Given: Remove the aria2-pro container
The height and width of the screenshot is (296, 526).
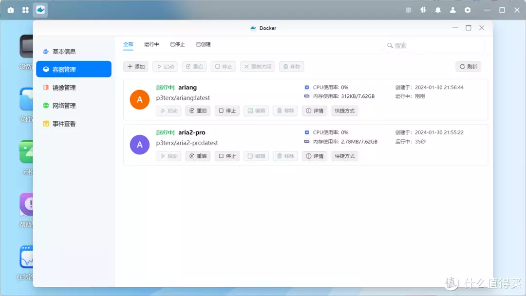Looking at the screenshot, I should (285, 156).
